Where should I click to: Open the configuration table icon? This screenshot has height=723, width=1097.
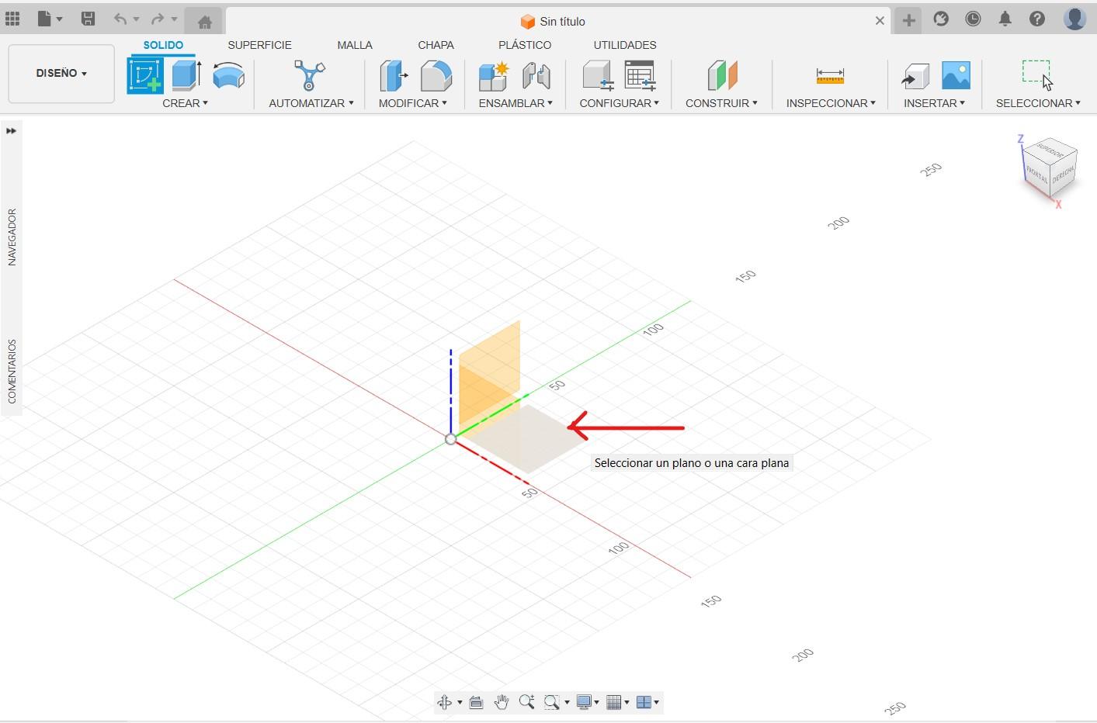(640, 76)
